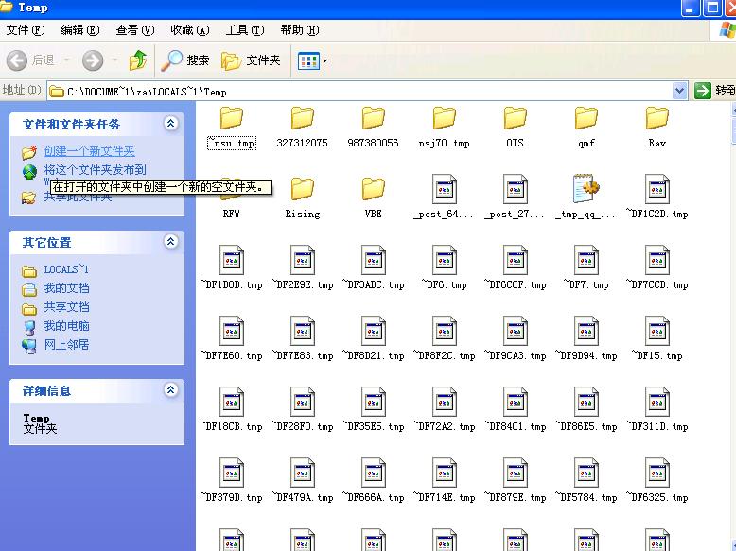The width and height of the screenshot is (736, 551).
Task: Select the ~DF311D.tmp file
Action: pos(657,410)
